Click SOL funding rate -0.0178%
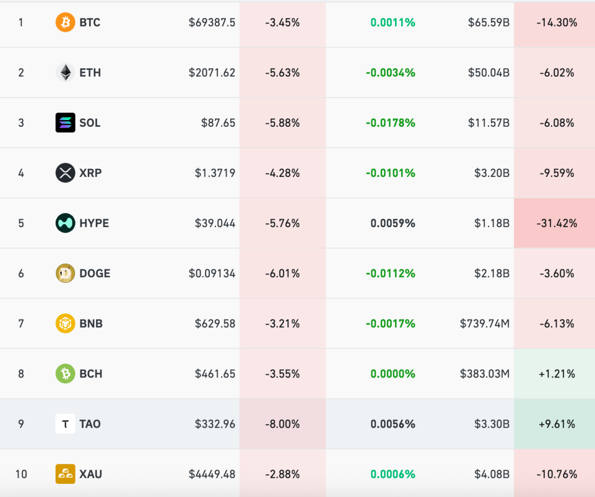595x497 pixels. (x=391, y=123)
